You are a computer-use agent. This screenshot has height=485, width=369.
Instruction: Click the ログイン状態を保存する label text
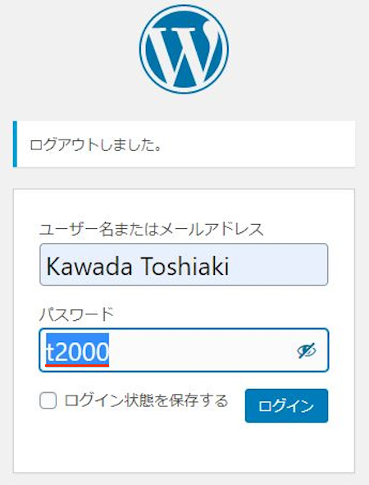pos(146,400)
